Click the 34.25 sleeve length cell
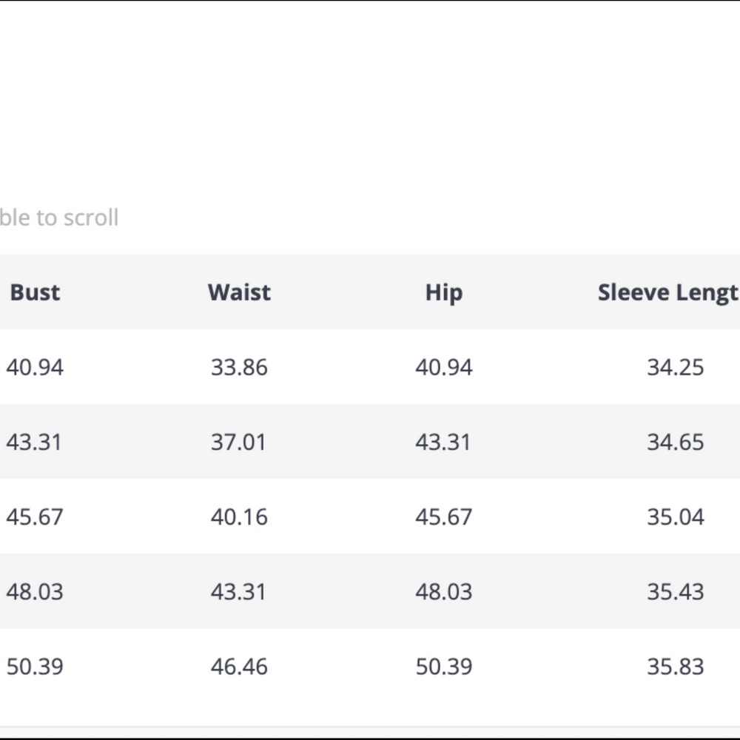 pos(676,367)
